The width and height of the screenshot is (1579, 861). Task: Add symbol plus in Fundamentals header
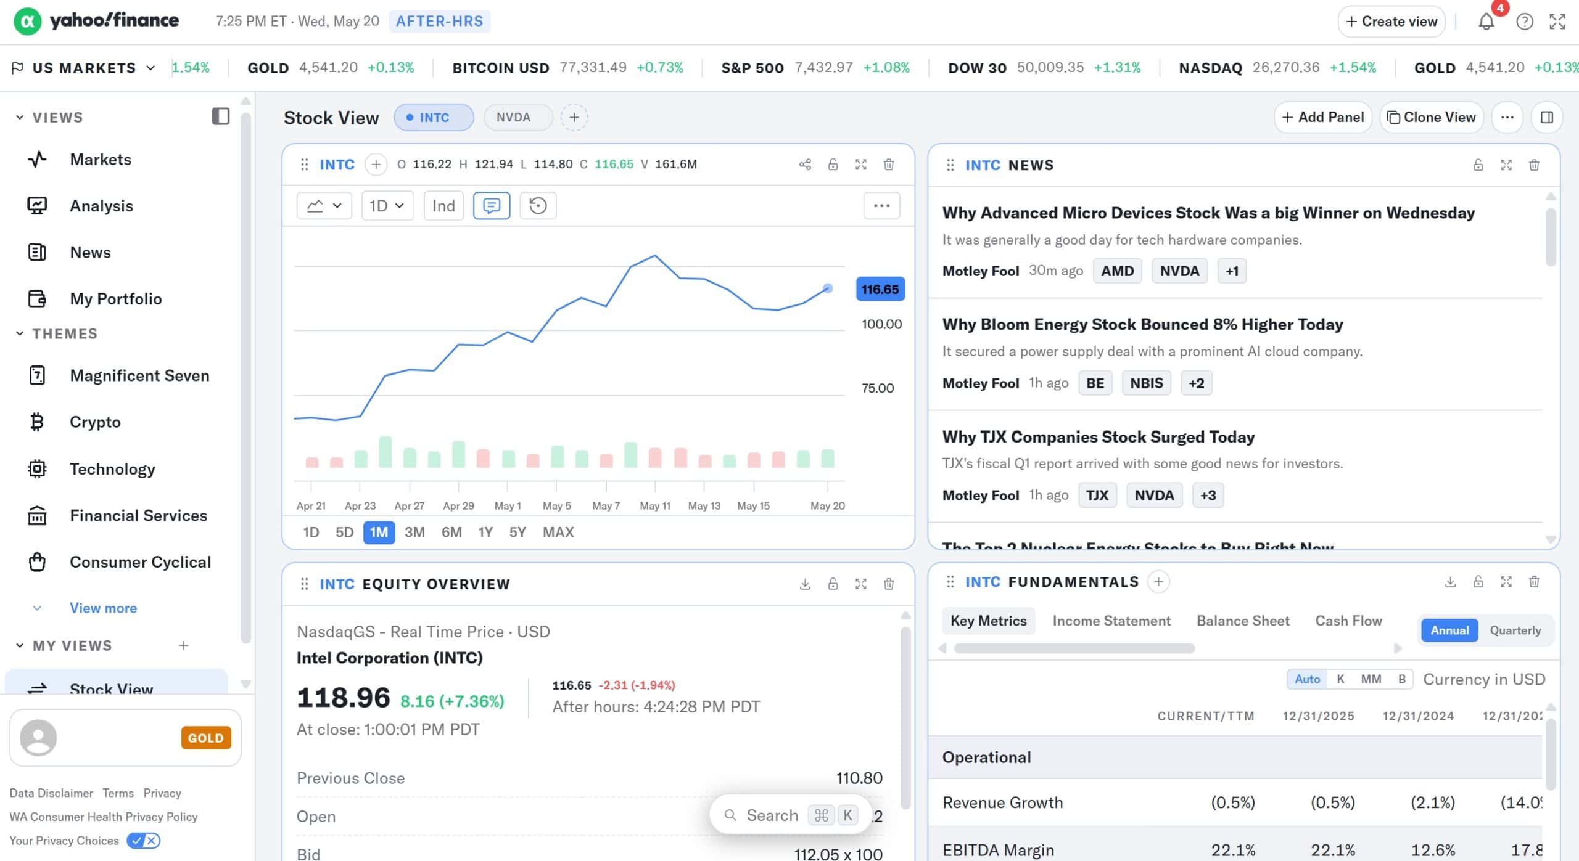[x=1158, y=582]
